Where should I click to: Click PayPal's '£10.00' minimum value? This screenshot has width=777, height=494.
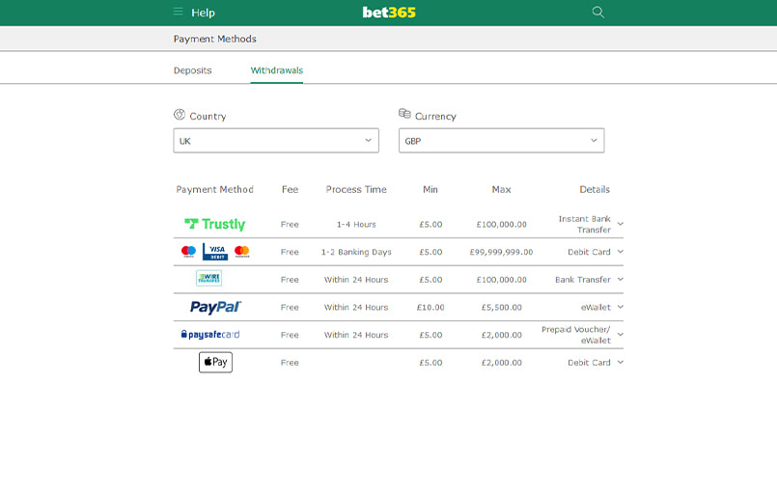pyautogui.click(x=430, y=308)
